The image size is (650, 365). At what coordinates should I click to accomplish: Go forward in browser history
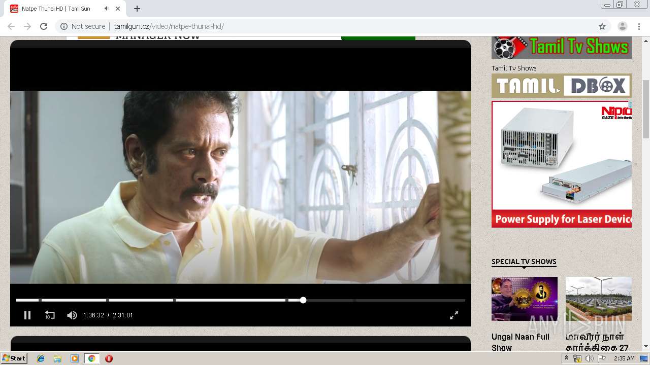(x=27, y=26)
